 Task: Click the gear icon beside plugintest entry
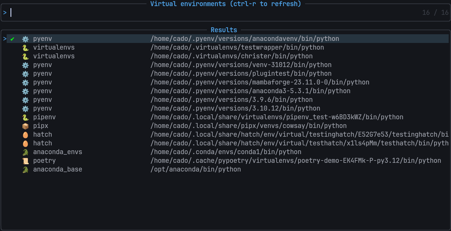26,74
